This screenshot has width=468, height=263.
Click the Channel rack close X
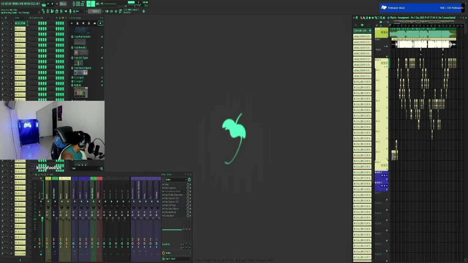66,18
